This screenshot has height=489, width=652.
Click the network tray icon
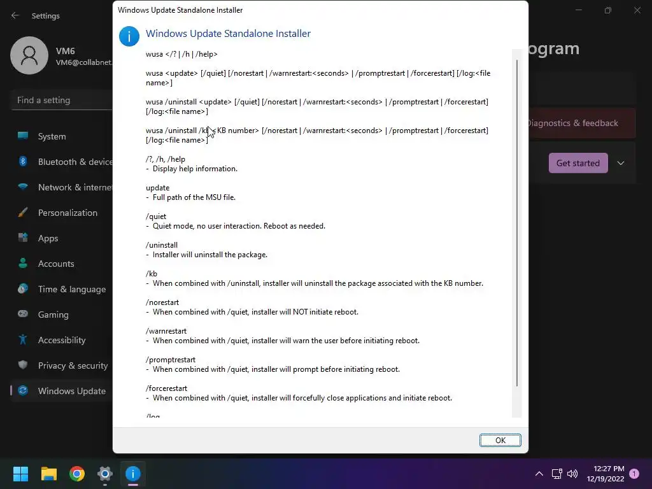click(x=556, y=474)
